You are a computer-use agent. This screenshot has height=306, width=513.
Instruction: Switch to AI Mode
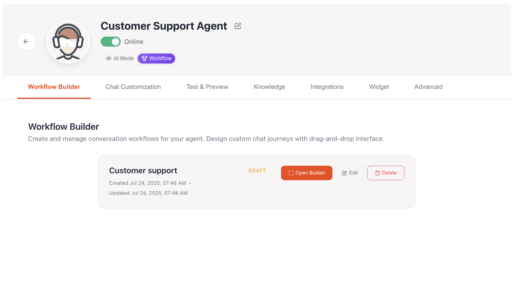(x=120, y=58)
